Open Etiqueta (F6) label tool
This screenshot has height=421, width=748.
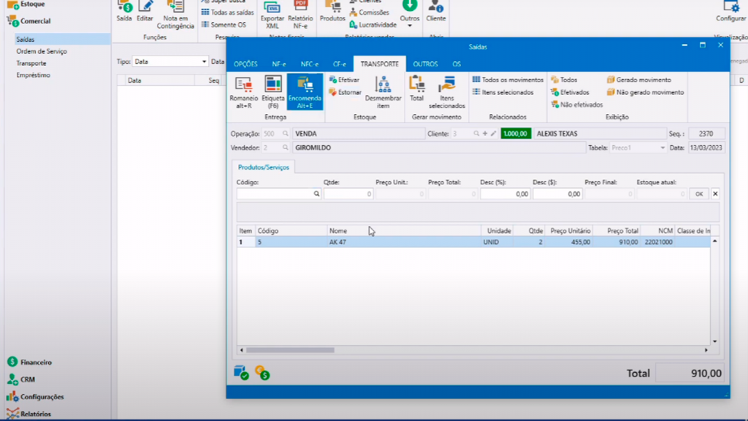coord(273,91)
